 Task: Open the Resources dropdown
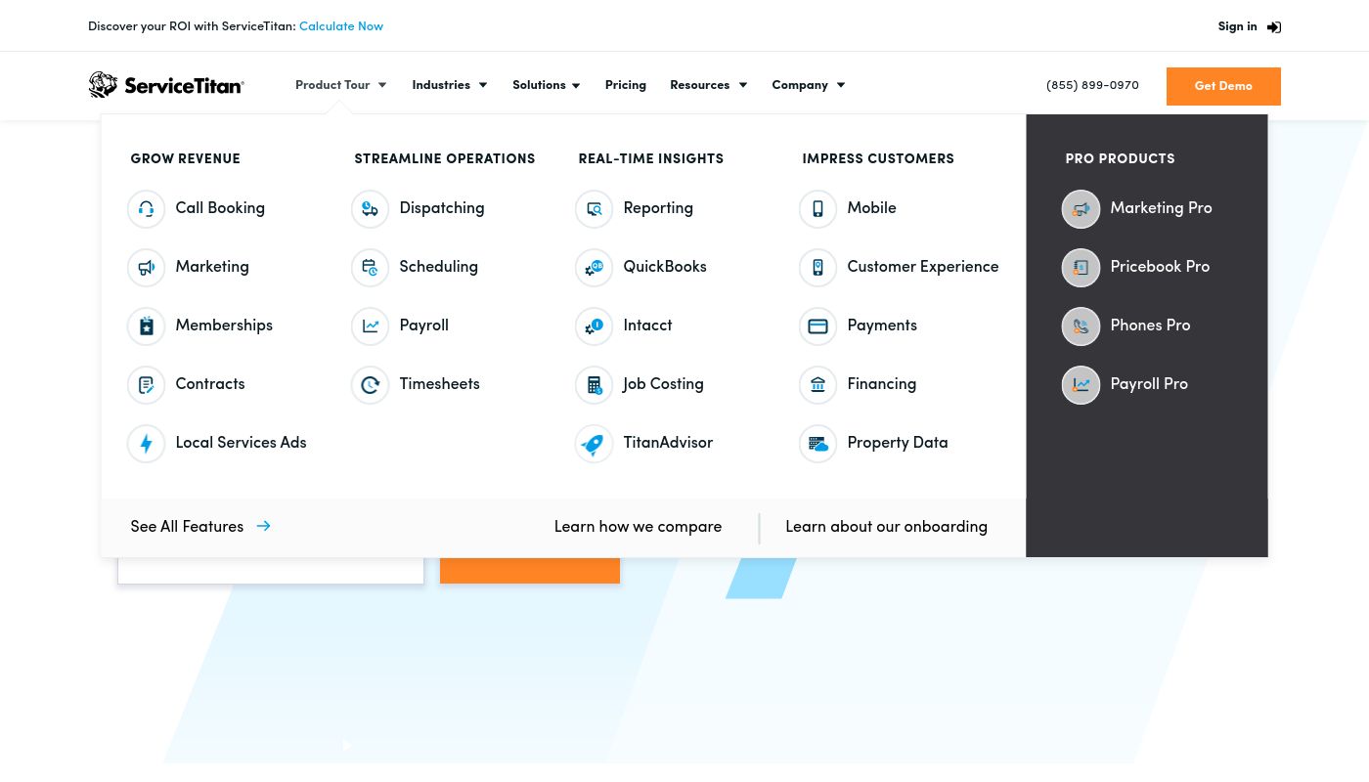[x=709, y=85]
